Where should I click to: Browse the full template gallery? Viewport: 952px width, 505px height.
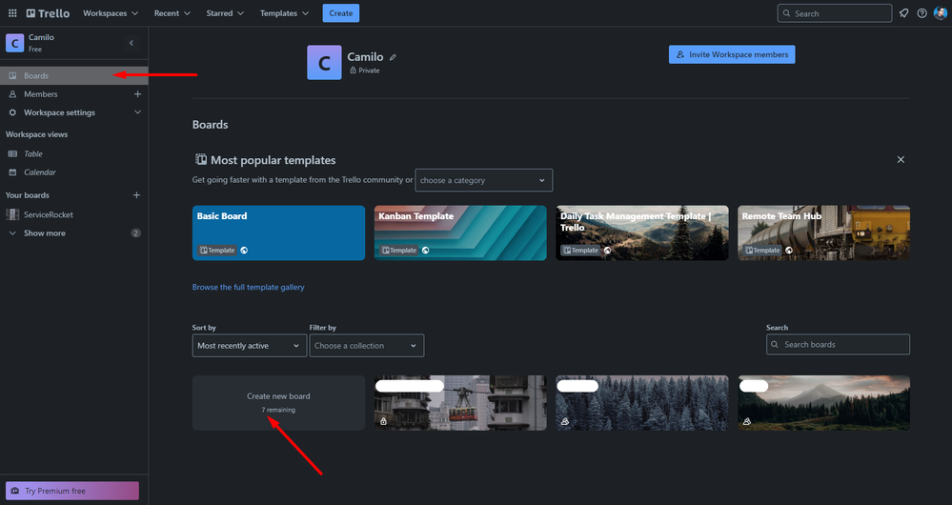coord(249,287)
